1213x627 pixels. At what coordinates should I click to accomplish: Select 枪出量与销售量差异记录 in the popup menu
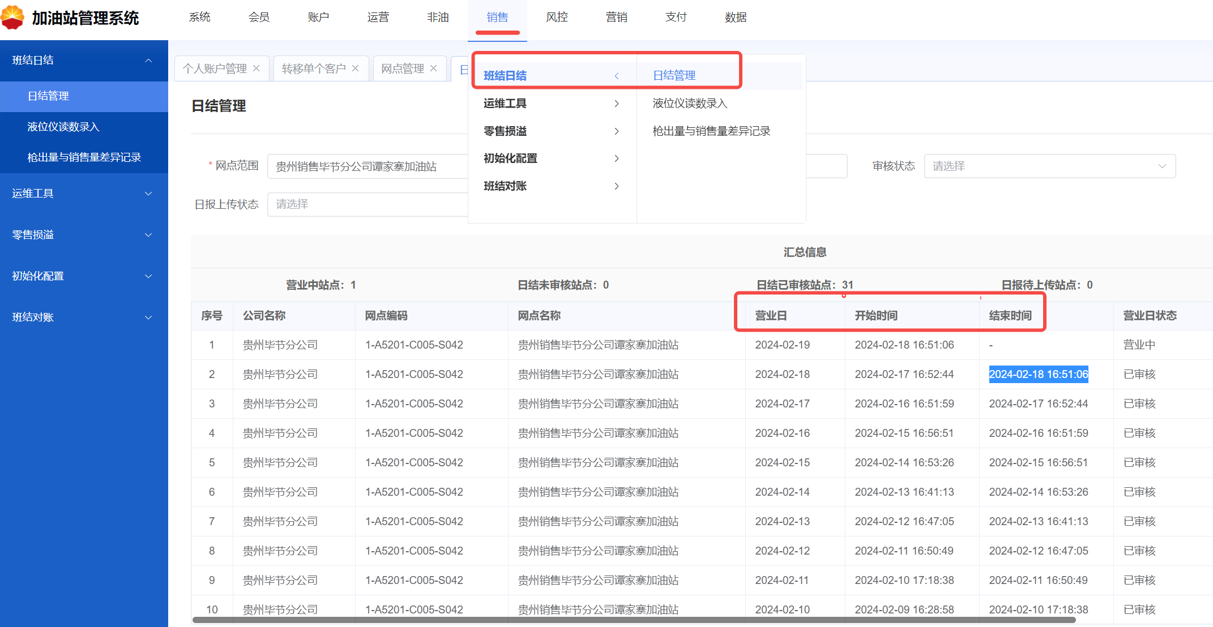pos(711,131)
